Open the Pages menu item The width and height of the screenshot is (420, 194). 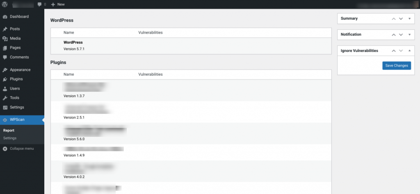pyautogui.click(x=15, y=48)
